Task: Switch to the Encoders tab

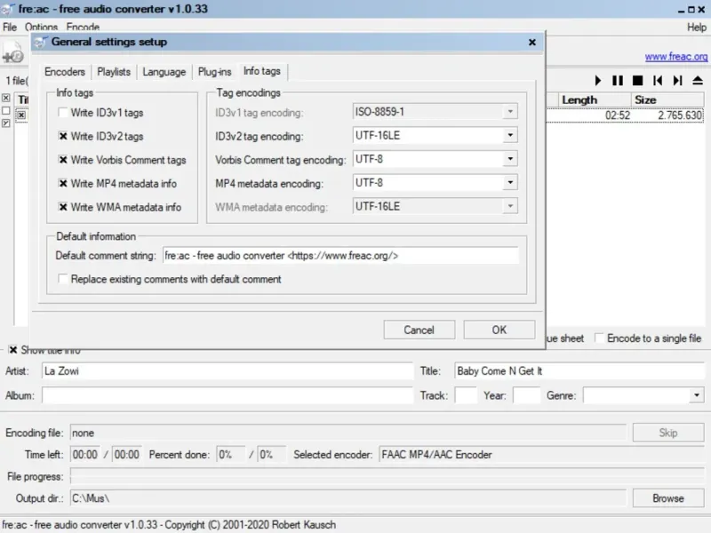Action: click(x=64, y=72)
